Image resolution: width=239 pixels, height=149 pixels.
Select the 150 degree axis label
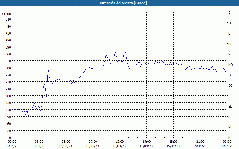click(x=8, y=103)
